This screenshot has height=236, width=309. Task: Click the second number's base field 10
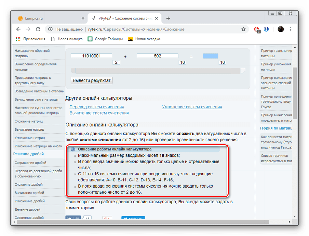[x=182, y=62]
